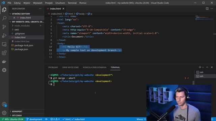
Task: Open editor more actions ellipsis
Action: pos(212,8)
